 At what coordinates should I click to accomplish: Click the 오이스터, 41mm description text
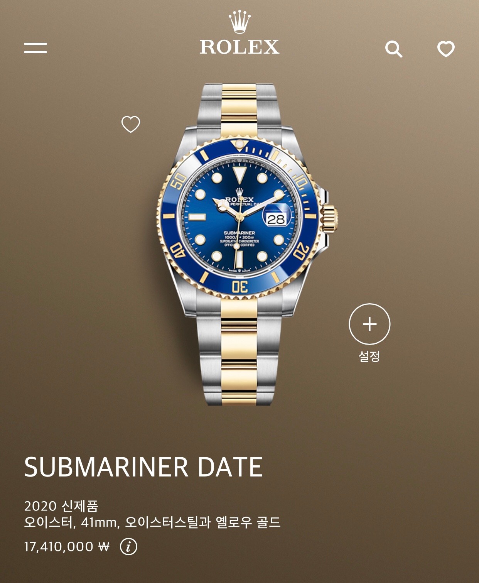tap(152, 522)
